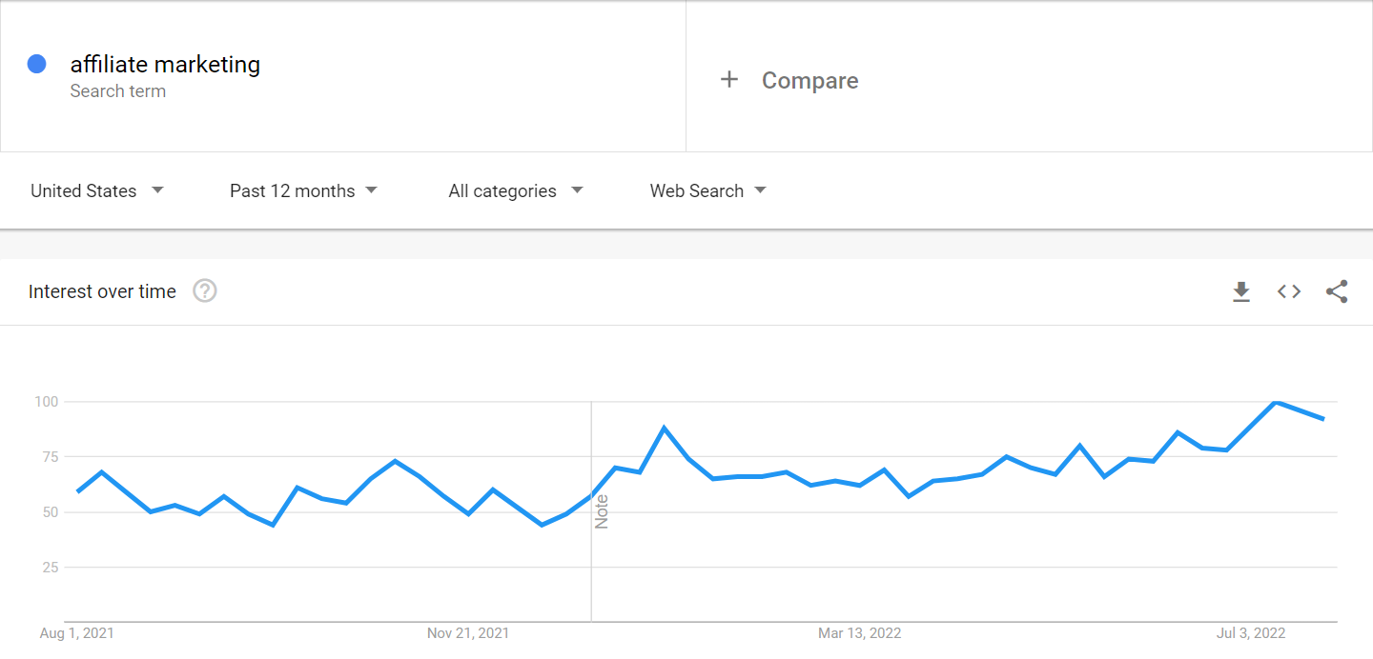Viewport: 1373px width, 659px height.
Task: Share the Interest over time chart
Action: (x=1337, y=291)
